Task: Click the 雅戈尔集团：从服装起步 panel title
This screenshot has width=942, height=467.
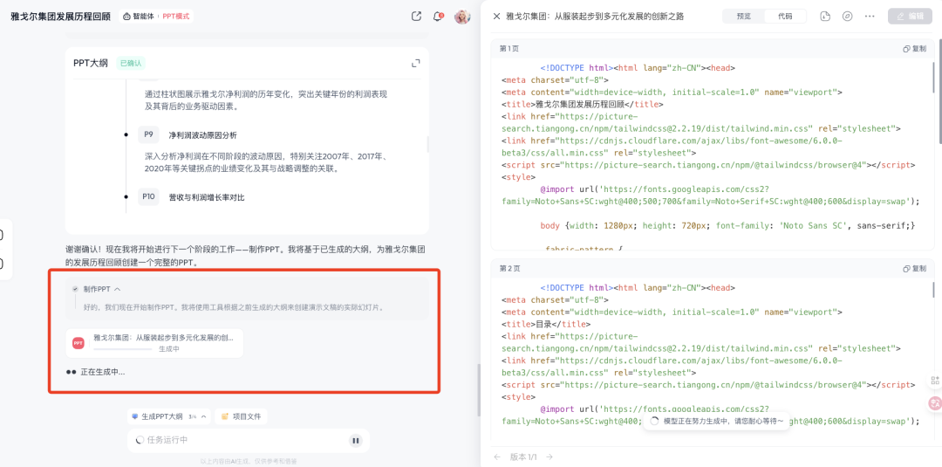Action: point(595,17)
